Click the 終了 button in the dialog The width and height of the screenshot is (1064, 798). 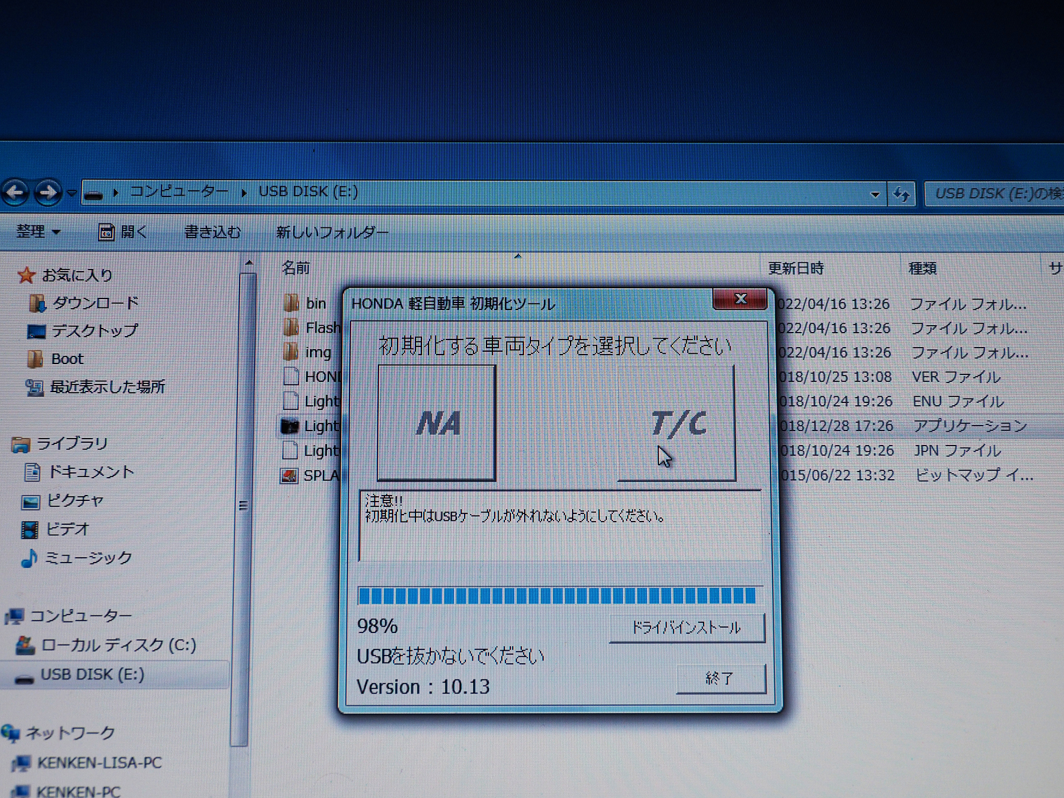coord(720,678)
